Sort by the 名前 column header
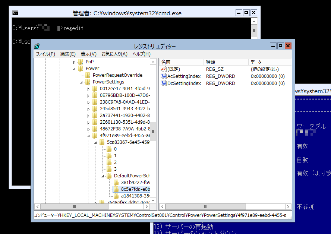 point(181,62)
